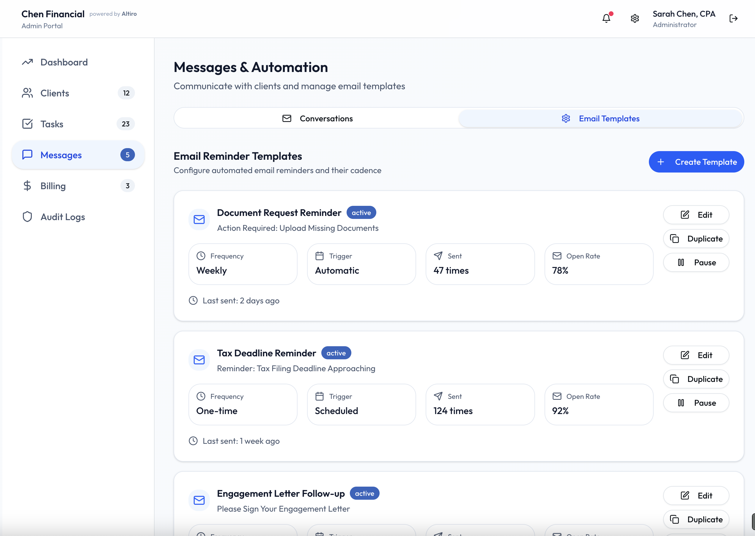The width and height of the screenshot is (755, 536).
Task: Pause the Document Request Reminder template
Action: (x=696, y=262)
